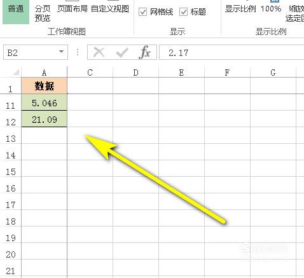Image resolution: width=304 pixels, height=278 pixels.
Task: Select row 12 header
Action: pyautogui.click(x=10, y=119)
